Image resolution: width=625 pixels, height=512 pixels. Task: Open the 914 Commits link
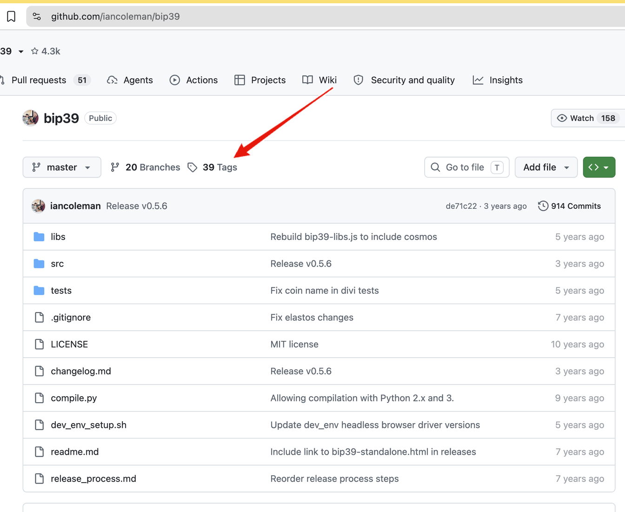[569, 206]
